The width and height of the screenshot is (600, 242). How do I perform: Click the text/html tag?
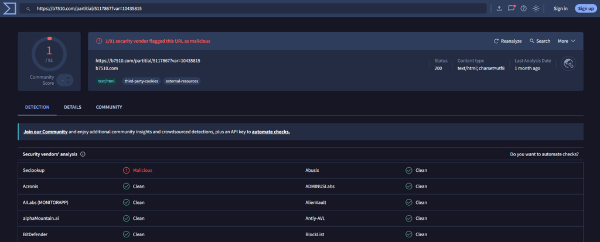[x=107, y=81]
